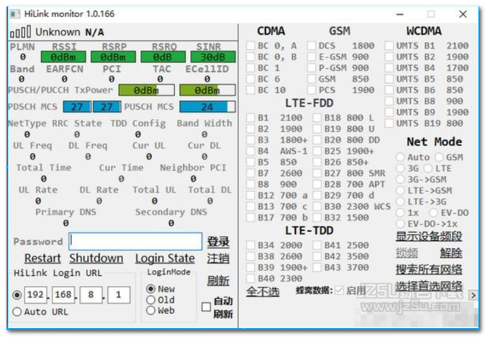Viewport: 486px width, 337px height.
Task: Toggle the 自动刷新 auto refresh checkbox
Action: tap(206, 307)
